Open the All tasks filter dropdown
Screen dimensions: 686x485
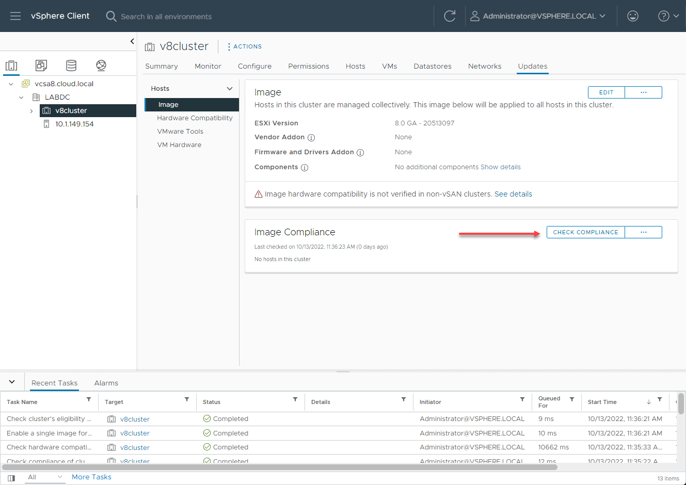pos(45,477)
